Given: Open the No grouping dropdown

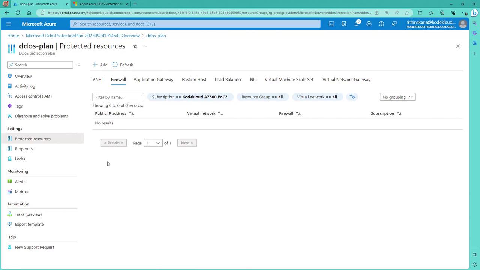Looking at the screenshot, I should 397,97.
